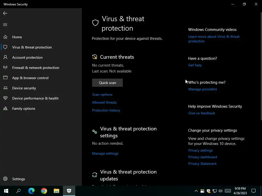Click the large shield icon in page header
262x196 pixels.
coord(95,23)
